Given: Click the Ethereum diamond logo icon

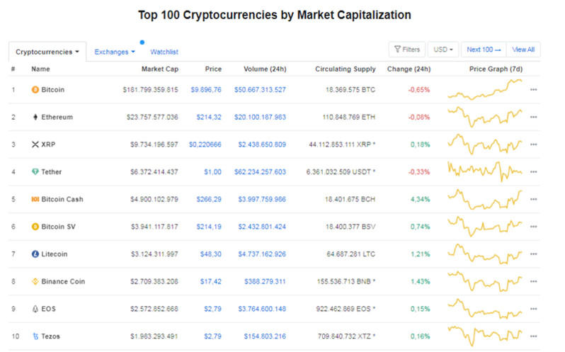Looking at the screenshot, I should pyautogui.click(x=35, y=117).
